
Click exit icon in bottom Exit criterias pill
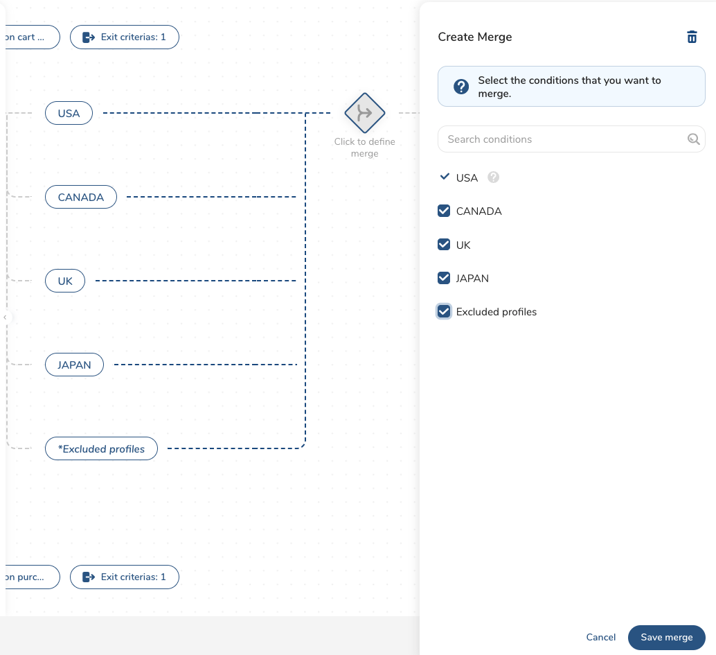point(89,577)
